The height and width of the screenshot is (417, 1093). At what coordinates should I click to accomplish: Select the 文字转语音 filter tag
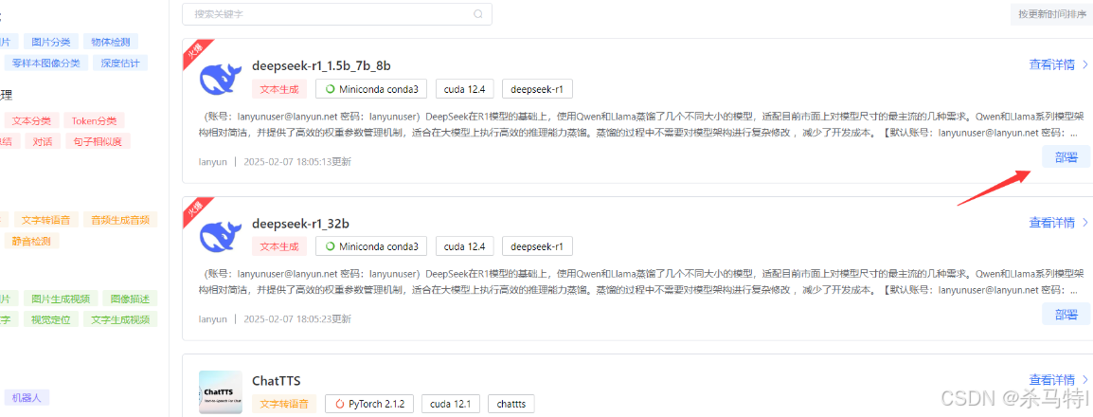click(45, 220)
